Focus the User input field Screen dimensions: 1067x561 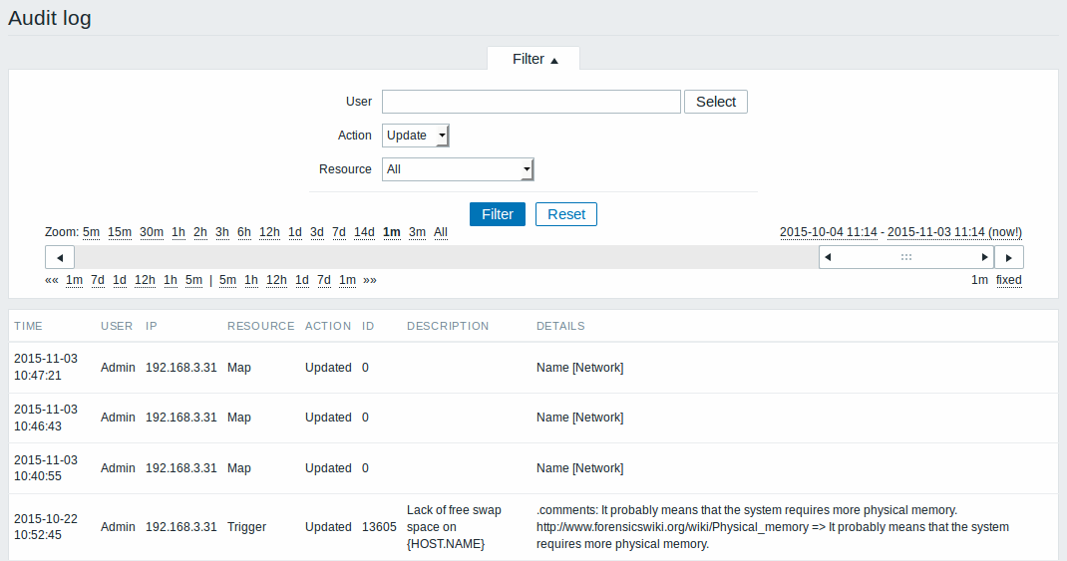point(532,102)
